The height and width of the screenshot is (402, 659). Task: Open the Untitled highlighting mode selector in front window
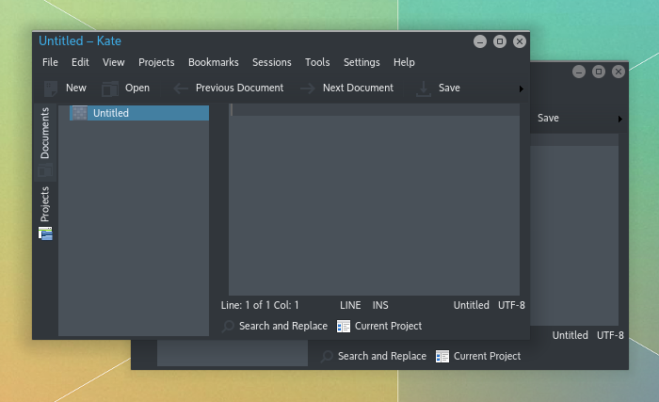coord(471,305)
